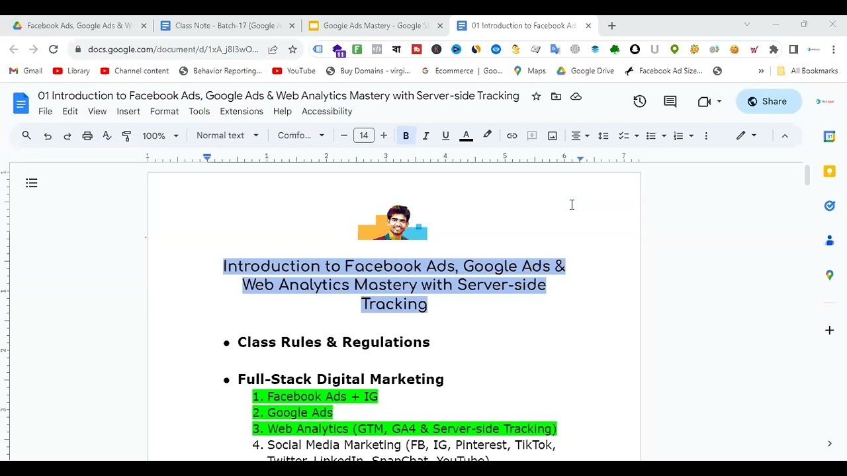The width and height of the screenshot is (847, 476).
Task: Open the File menu
Action: coord(45,111)
